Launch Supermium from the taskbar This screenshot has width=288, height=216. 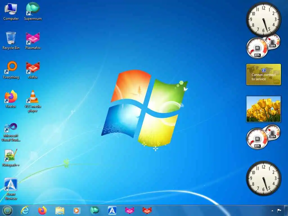tap(95, 210)
